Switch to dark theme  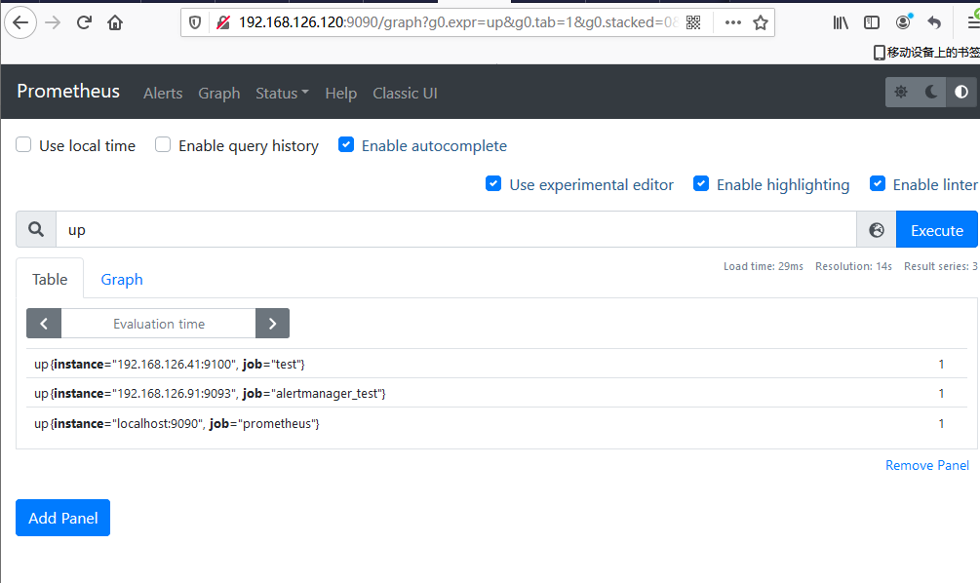coord(930,92)
